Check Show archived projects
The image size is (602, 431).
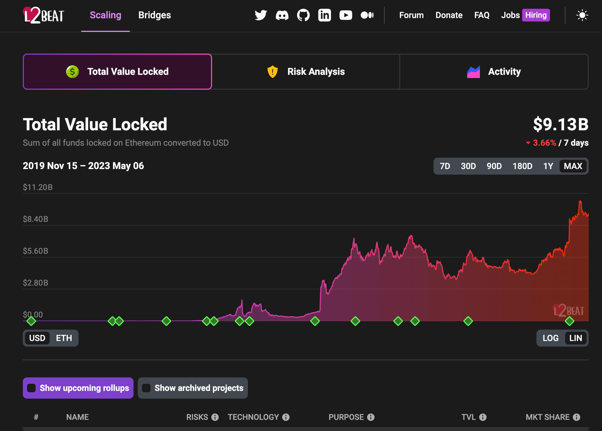click(x=146, y=388)
